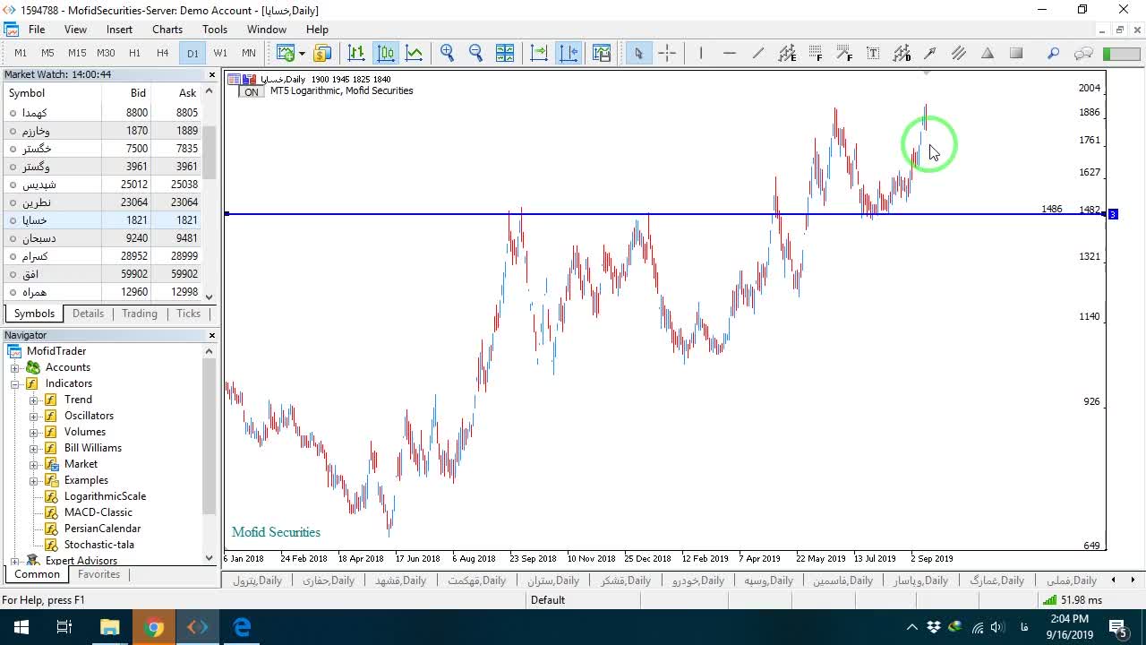The width and height of the screenshot is (1146, 645).
Task: Select the arrow drawing tool
Action: 930,53
